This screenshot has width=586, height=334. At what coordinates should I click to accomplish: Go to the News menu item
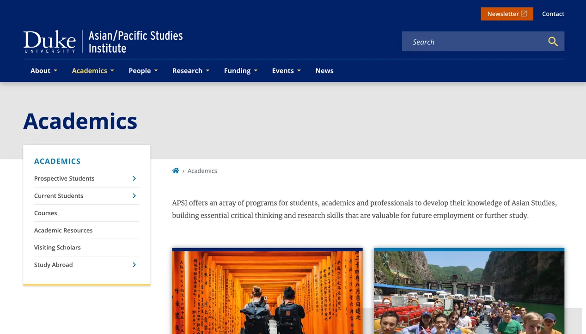pos(324,71)
